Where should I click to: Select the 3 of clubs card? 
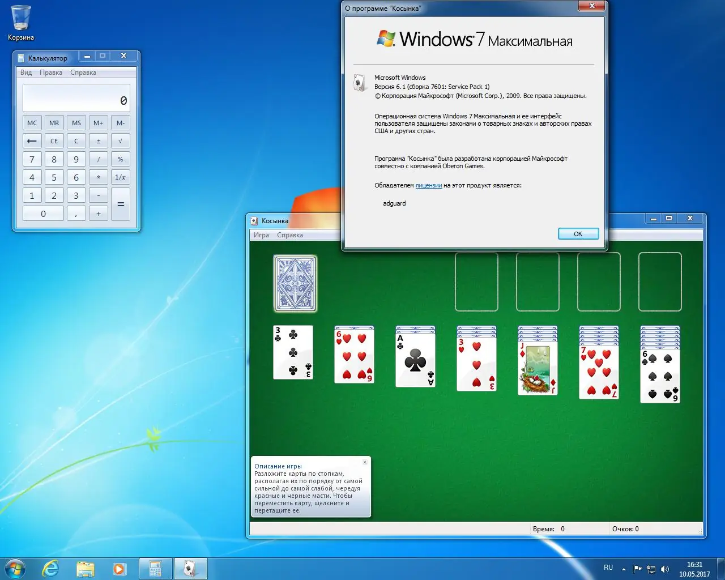tap(293, 352)
